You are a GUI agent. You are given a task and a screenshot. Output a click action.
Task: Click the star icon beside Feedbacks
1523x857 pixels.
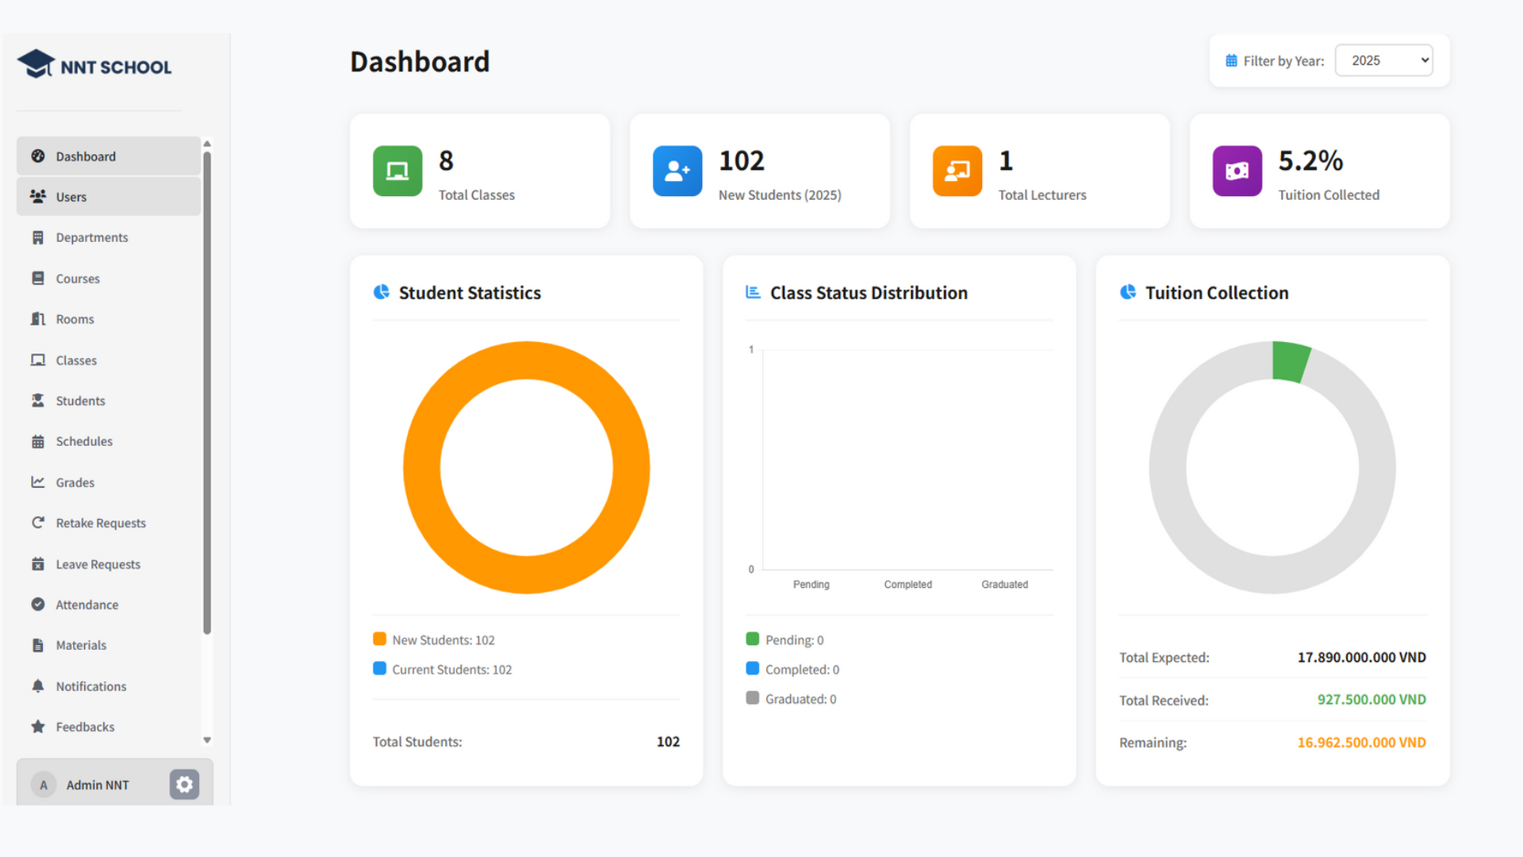(x=38, y=727)
